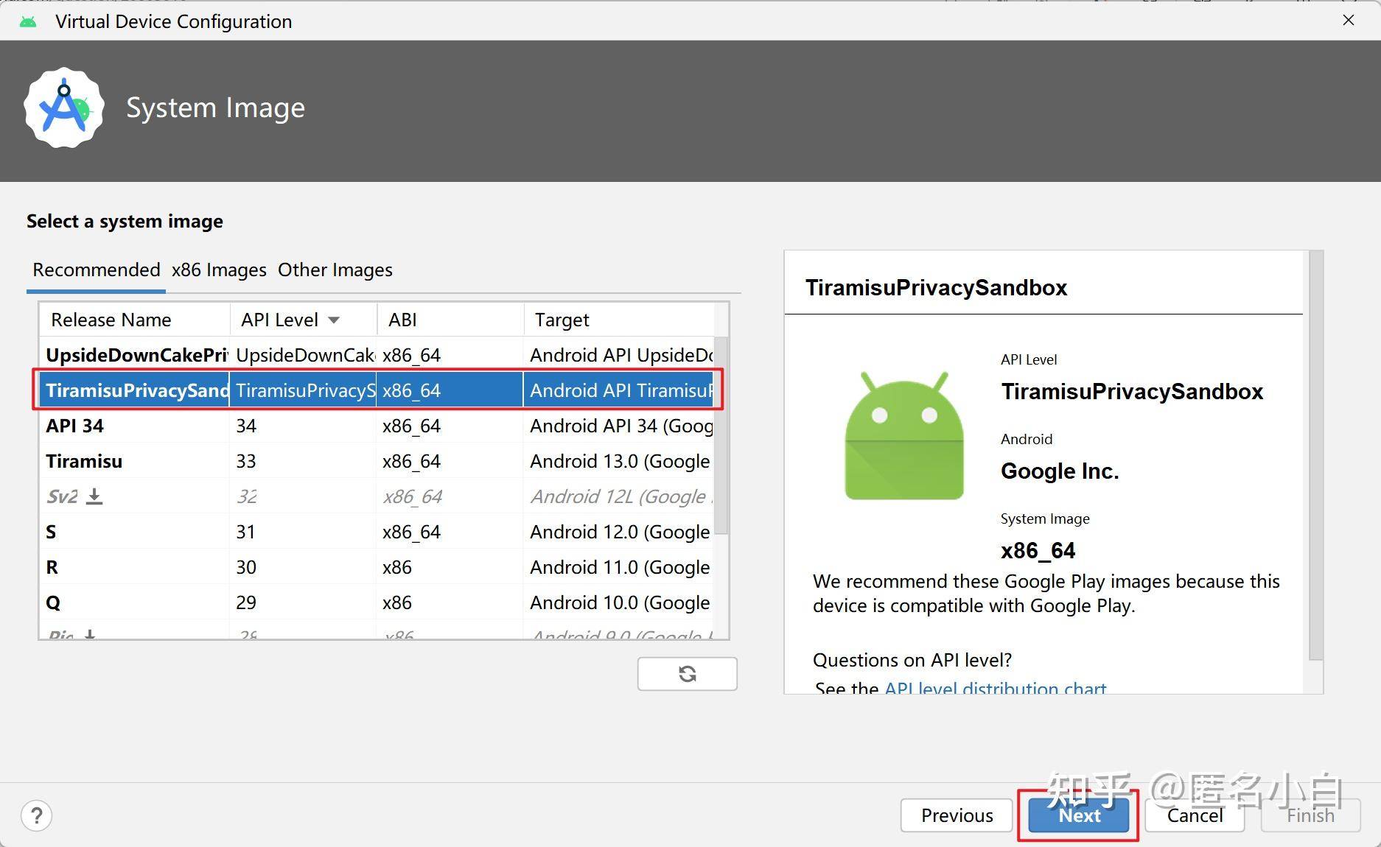The image size is (1381, 847).
Task: Click the ABI column header
Action: point(450,320)
